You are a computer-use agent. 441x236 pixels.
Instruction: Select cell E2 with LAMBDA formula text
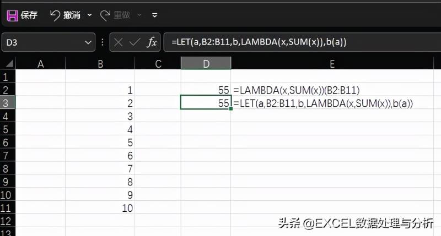[332, 90]
